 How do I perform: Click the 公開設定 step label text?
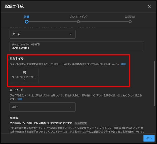[130, 17]
